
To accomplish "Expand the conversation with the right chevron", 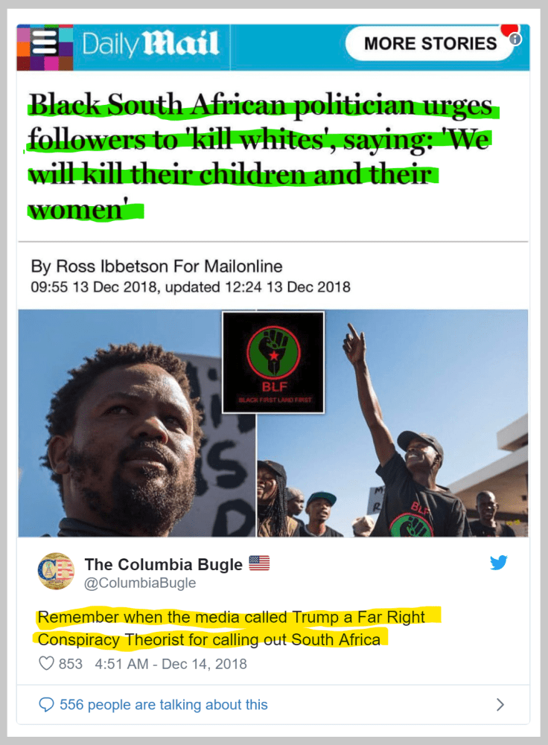I will [500, 705].
